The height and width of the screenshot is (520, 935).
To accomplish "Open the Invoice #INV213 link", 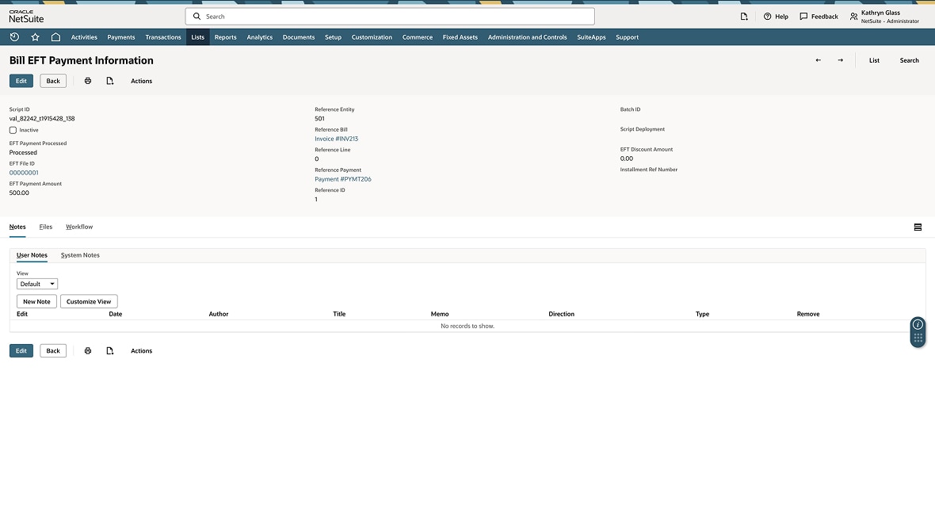I will (x=336, y=139).
